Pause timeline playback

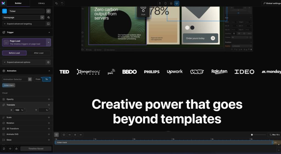75,135
